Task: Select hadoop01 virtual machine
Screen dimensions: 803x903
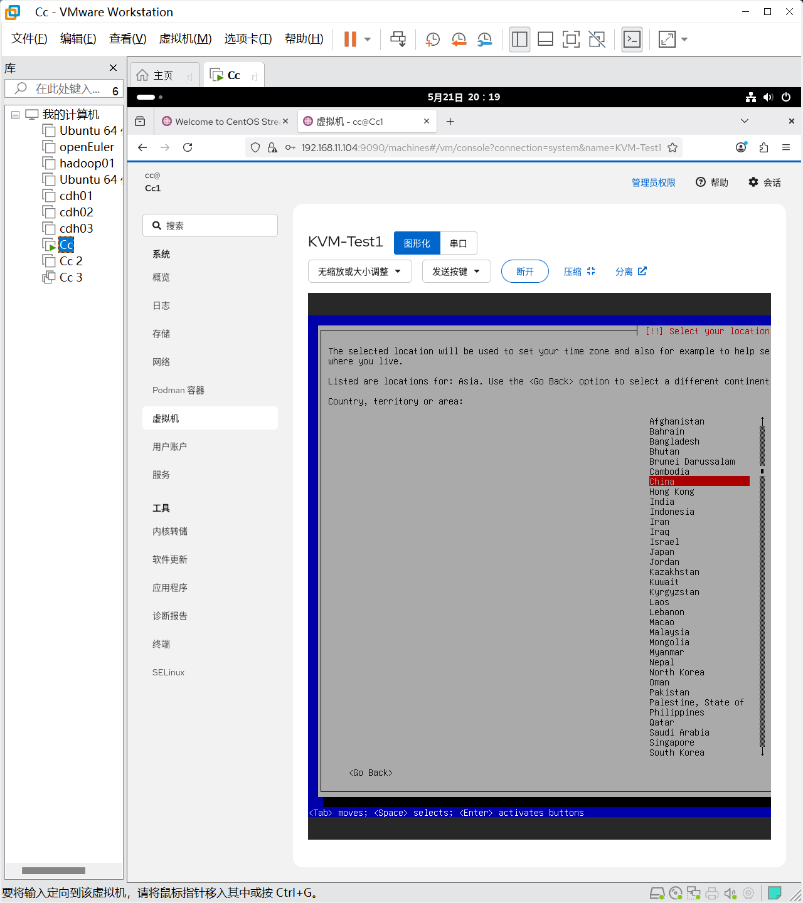Action: coord(87,163)
